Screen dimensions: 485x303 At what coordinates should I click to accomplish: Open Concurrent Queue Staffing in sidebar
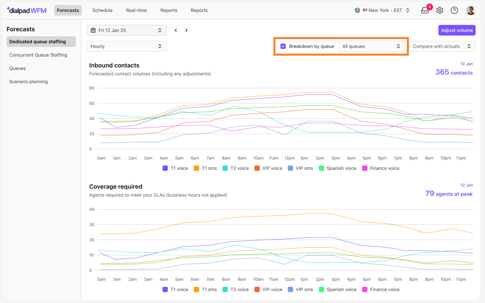38,55
